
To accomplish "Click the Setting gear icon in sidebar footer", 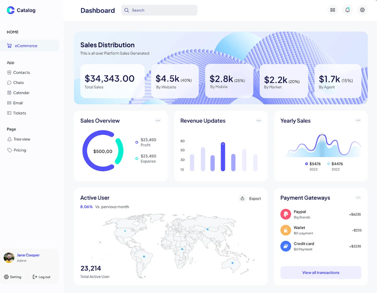I will [6, 277].
